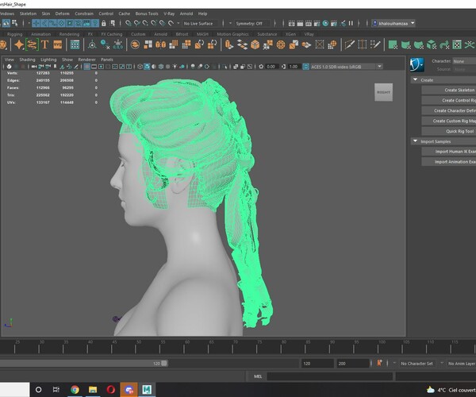Viewport: 476px width, 397px height.
Task: Select the orange cube bevel shelf icon
Action: tap(255, 44)
